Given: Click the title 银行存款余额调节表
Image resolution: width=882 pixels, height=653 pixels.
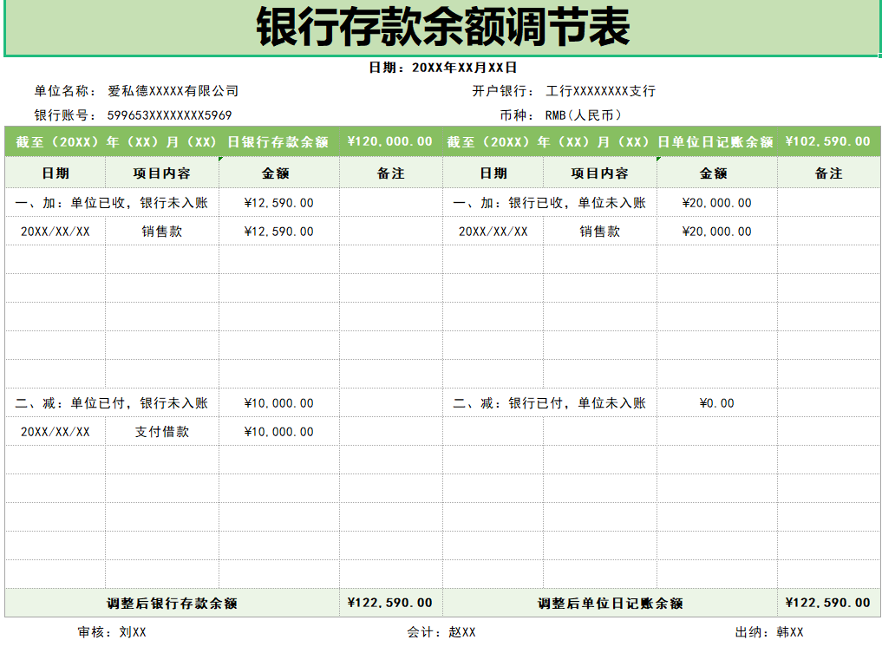Looking at the screenshot, I should point(442,29).
